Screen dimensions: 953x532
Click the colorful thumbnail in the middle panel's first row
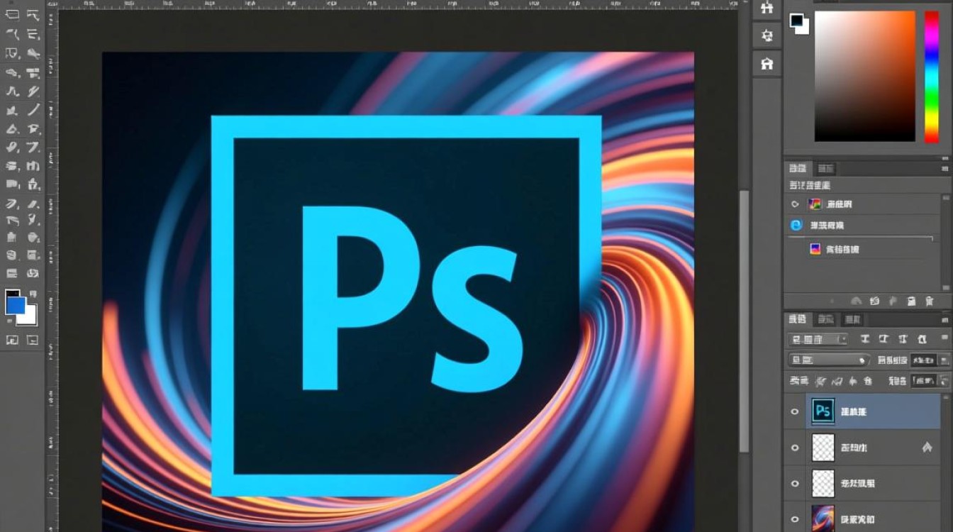click(815, 204)
